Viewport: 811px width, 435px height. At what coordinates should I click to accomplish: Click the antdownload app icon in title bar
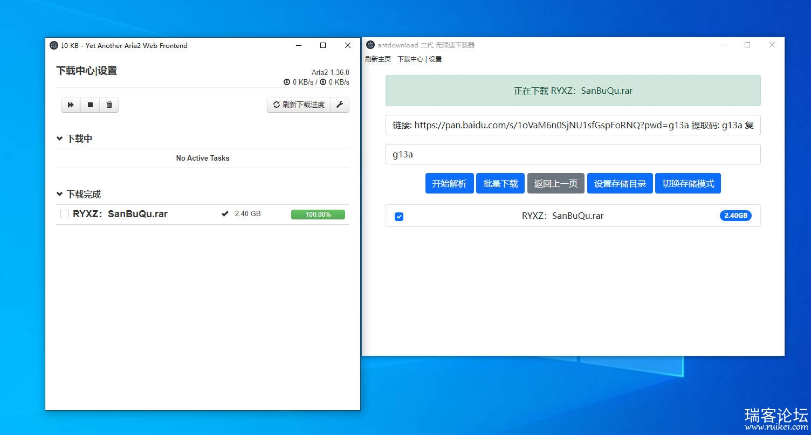click(370, 45)
